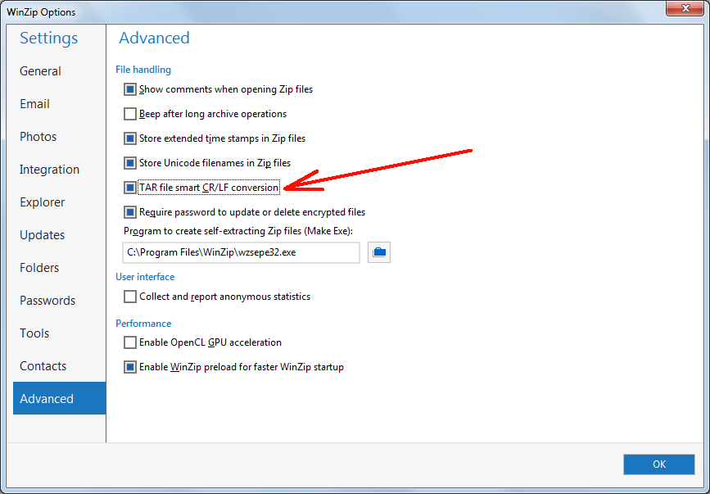Click the User interface section heading

coord(145,277)
